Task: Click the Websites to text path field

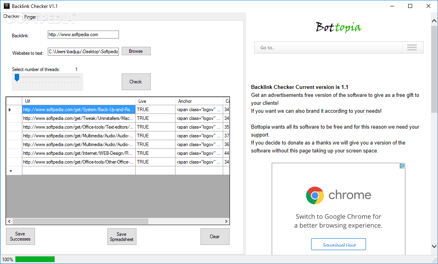Action: (83, 51)
